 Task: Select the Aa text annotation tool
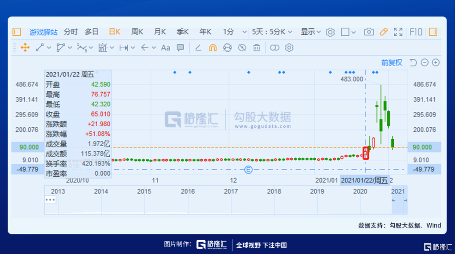pos(166,48)
